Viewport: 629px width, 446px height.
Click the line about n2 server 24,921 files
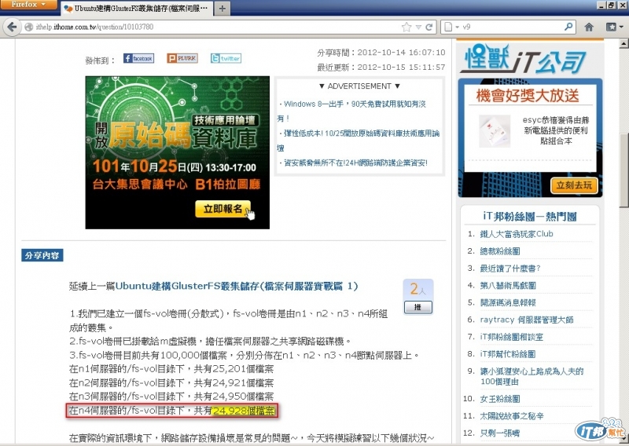(x=171, y=382)
